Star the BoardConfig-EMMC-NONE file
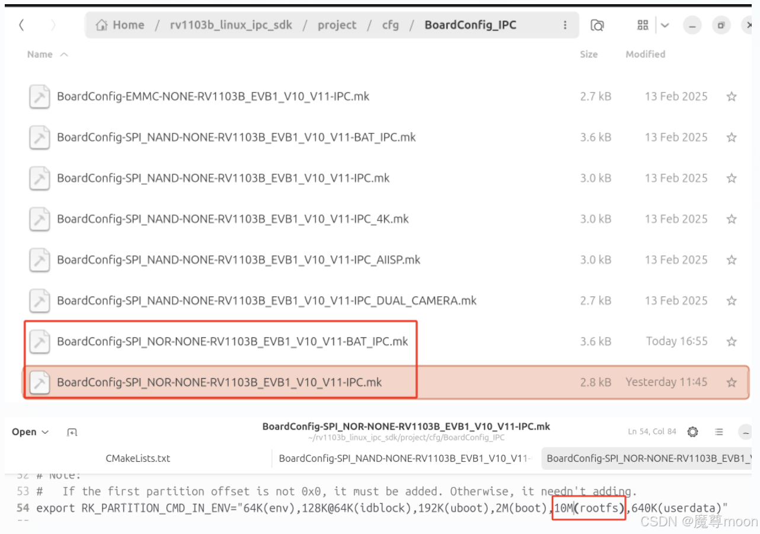760x534 pixels. [x=732, y=97]
